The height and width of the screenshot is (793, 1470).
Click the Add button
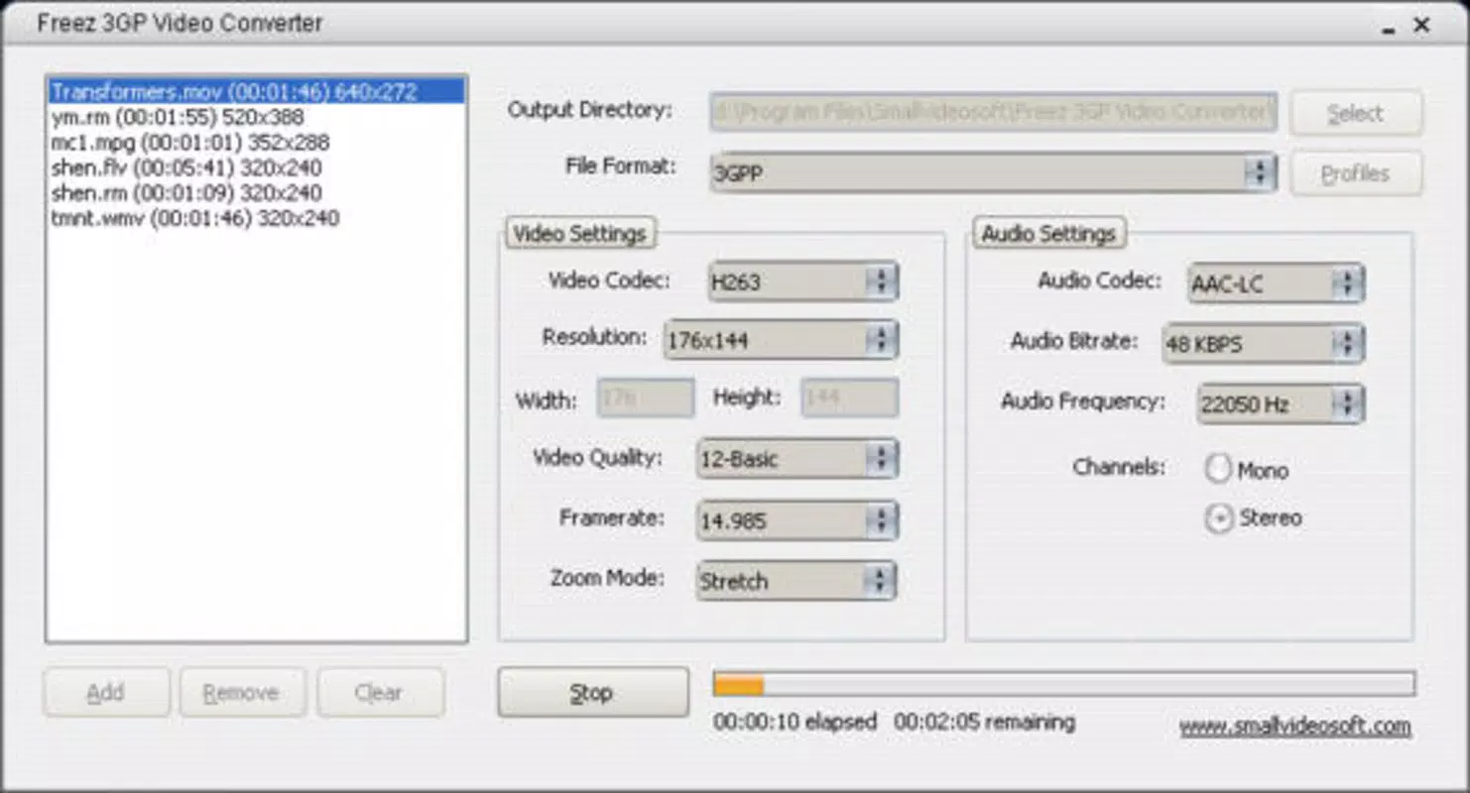click(x=106, y=692)
